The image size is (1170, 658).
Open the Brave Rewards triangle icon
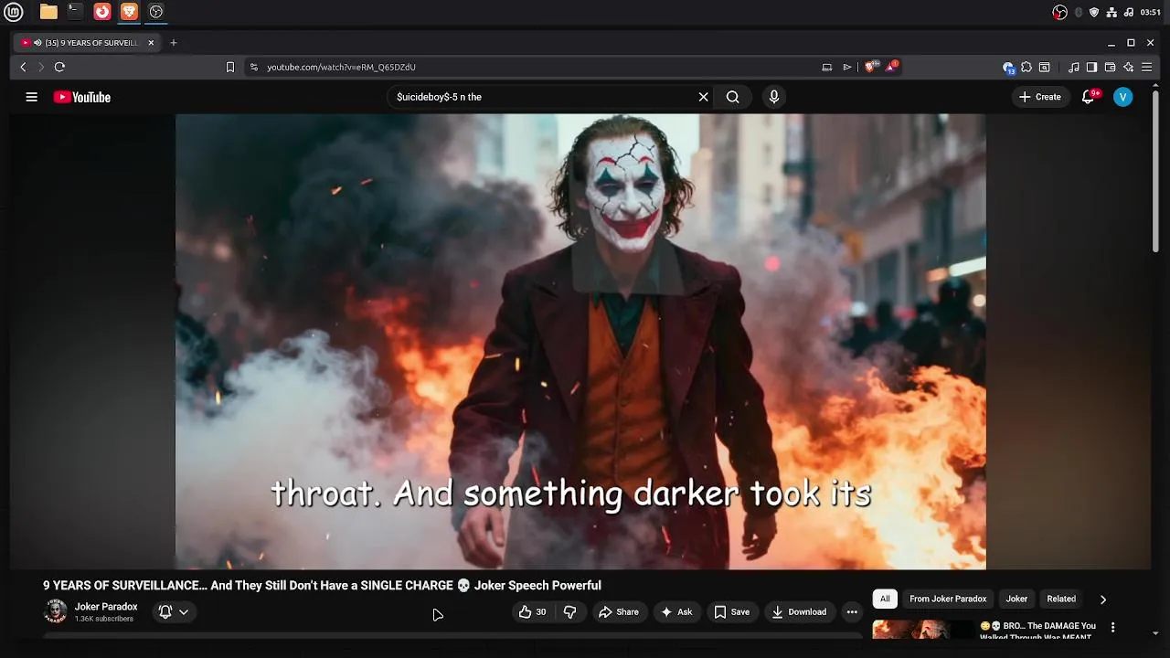tap(892, 67)
